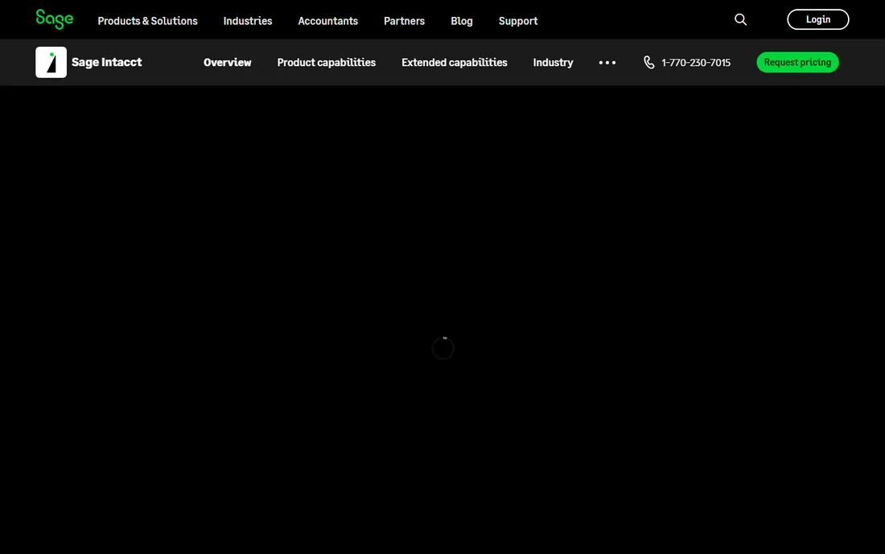
Task: Click the phone handset icon
Action: [649, 62]
